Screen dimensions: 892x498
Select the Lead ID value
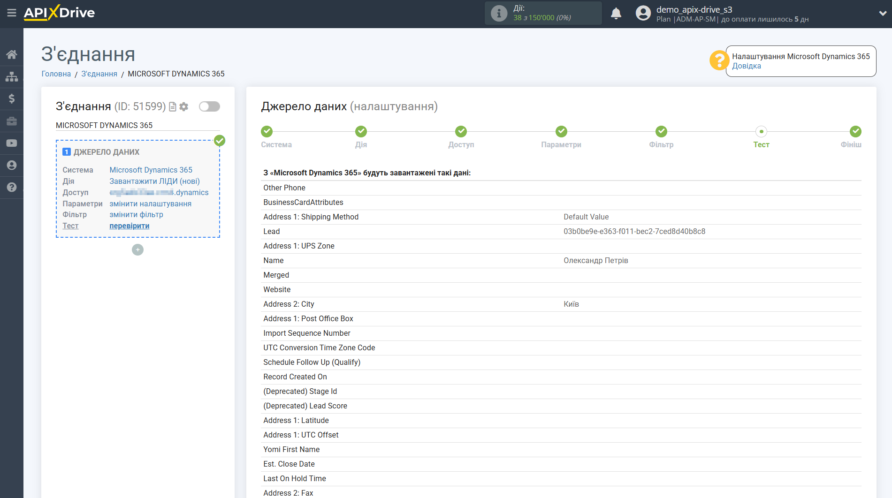click(634, 232)
